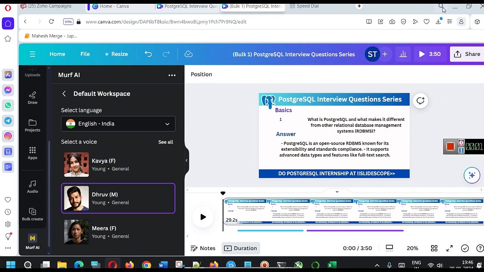The image size is (484, 272).
Task: Click the blue audio track bar
Action: 270,230
